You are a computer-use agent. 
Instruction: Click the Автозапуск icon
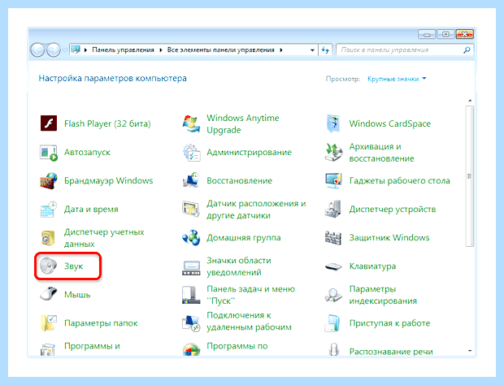(x=49, y=153)
